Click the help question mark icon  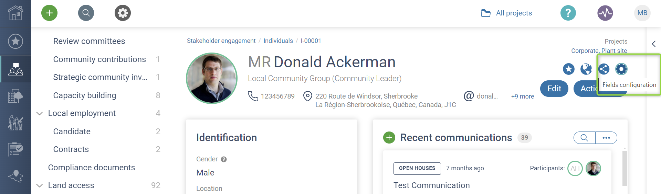point(568,13)
